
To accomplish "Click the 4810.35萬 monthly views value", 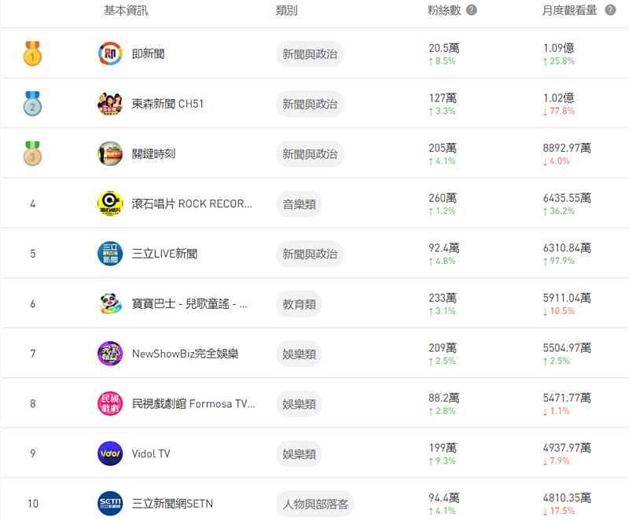I will [x=567, y=497].
